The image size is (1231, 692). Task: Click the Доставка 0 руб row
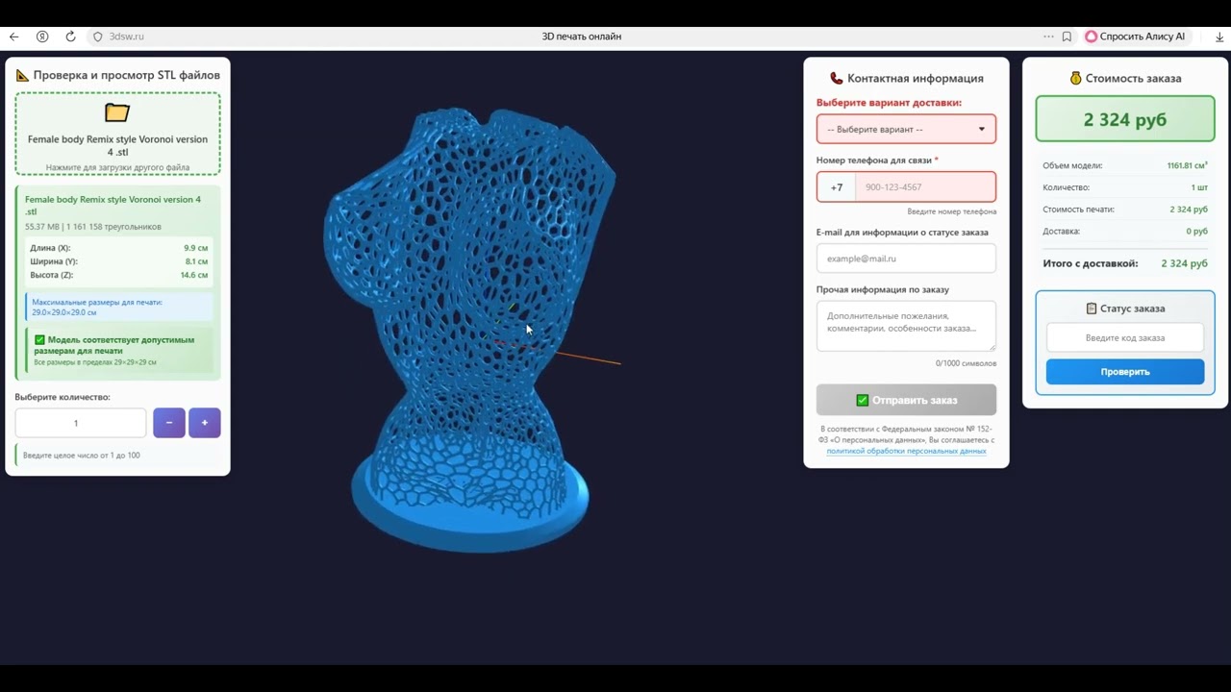(1125, 232)
